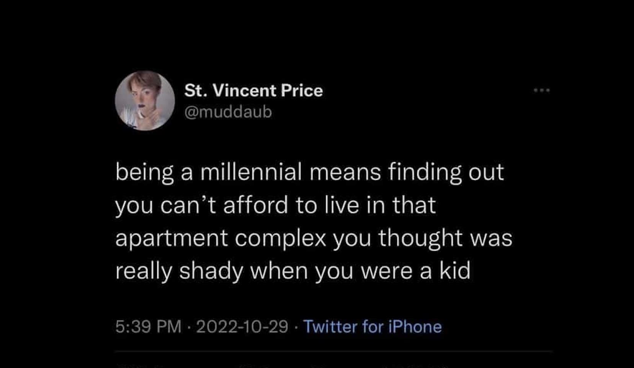Click the word "iPhone" in the source label
This screenshot has height=368, width=634.
pos(415,327)
